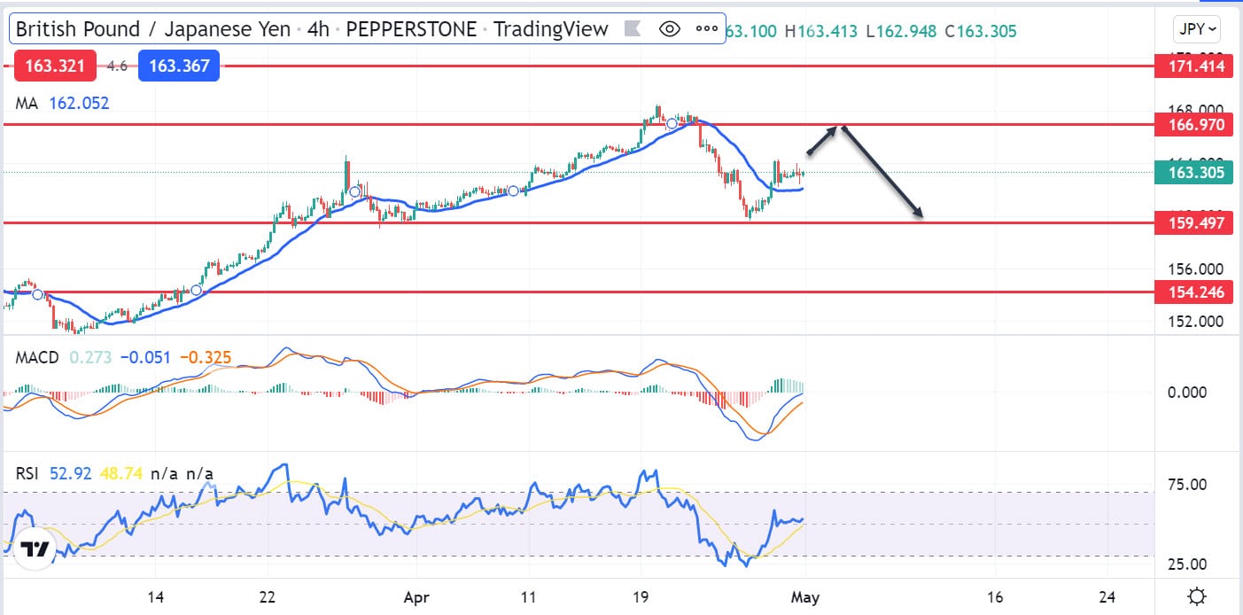Select the RSI indicator legend label

(28, 473)
